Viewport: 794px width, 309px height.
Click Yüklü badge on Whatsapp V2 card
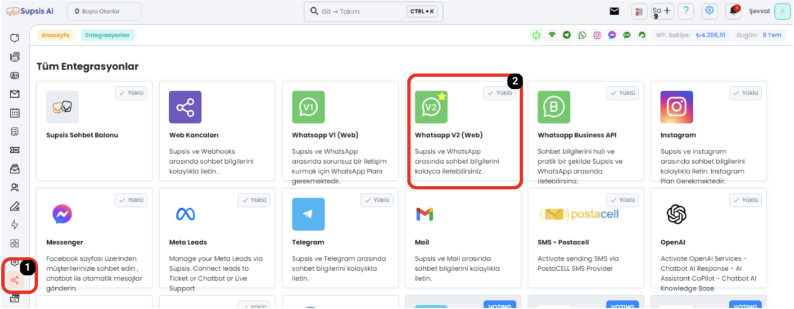coord(500,93)
